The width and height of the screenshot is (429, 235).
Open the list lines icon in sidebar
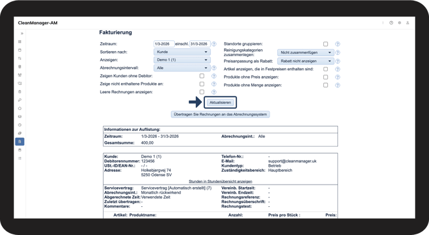click(20, 158)
